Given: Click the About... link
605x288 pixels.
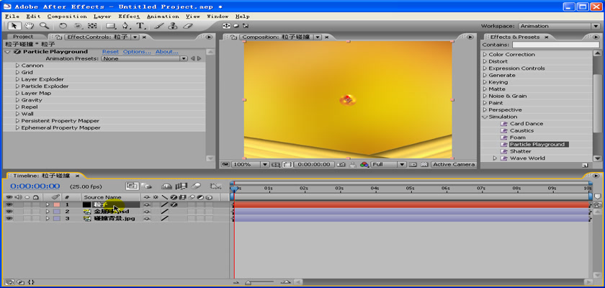Looking at the screenshot, I should [167, 52].
